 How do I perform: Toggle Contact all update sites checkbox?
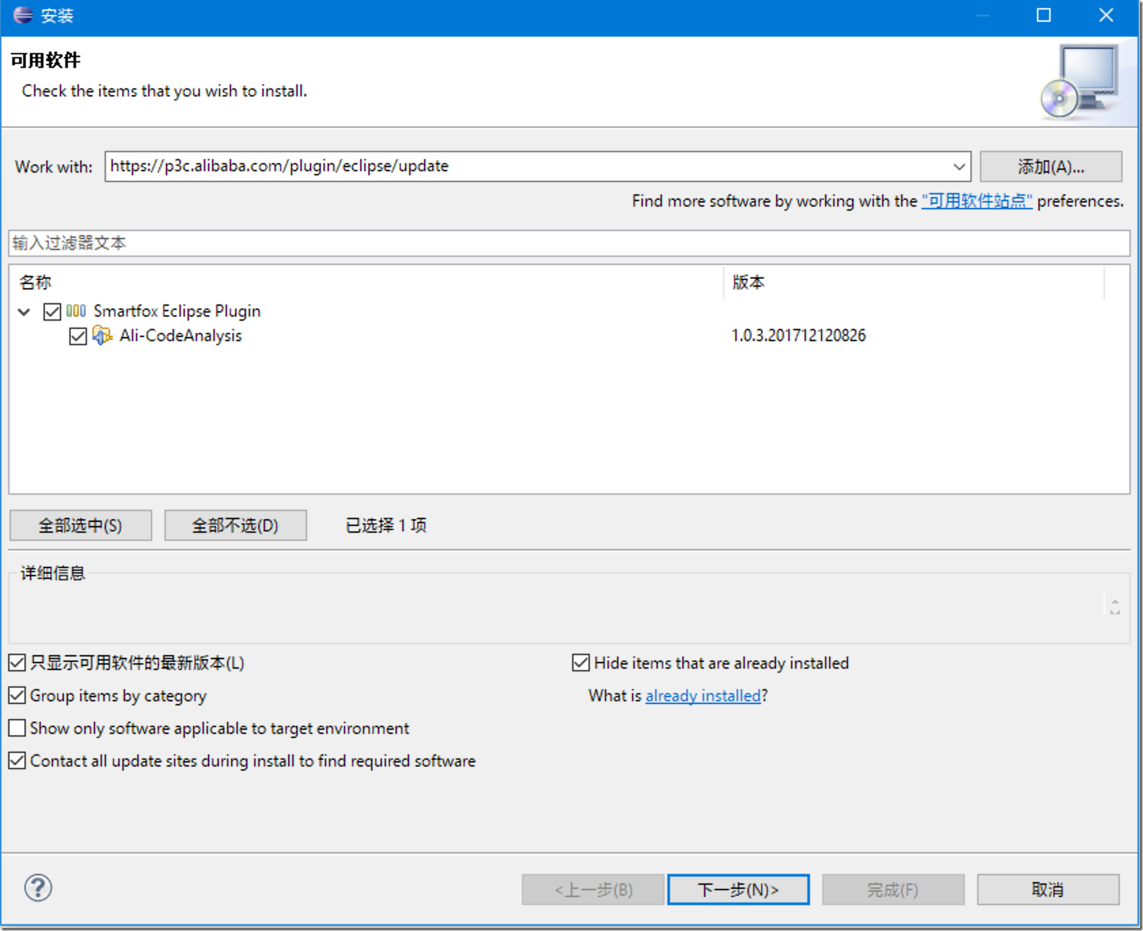click(17, 760)
